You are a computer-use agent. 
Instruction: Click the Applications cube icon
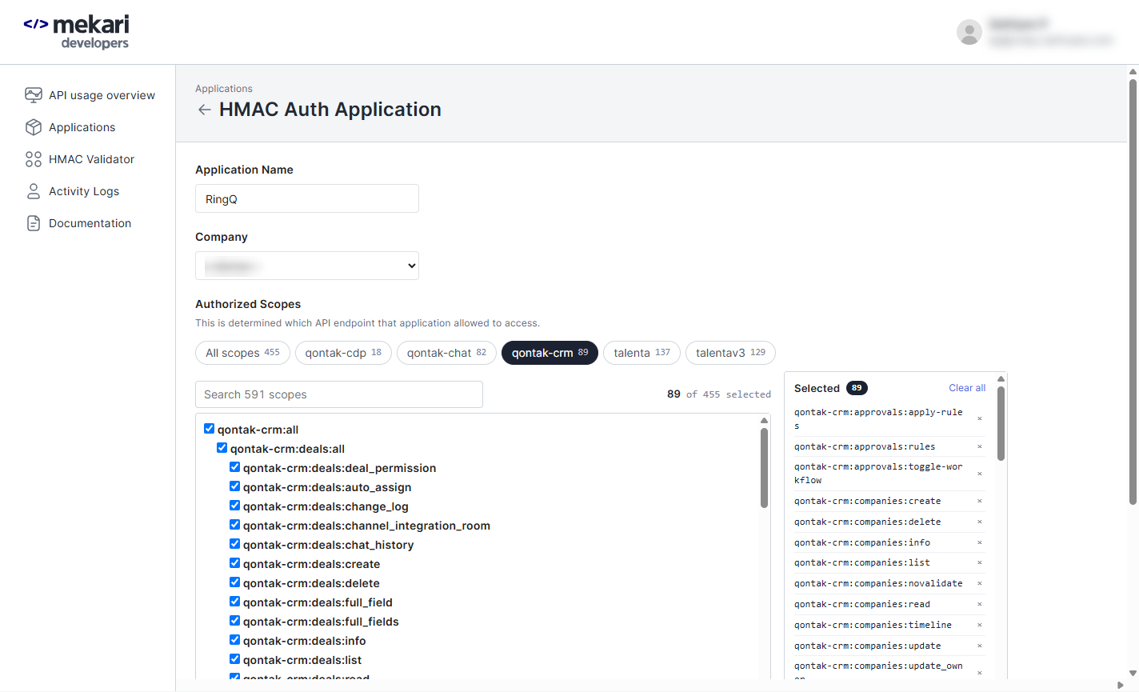34,127
